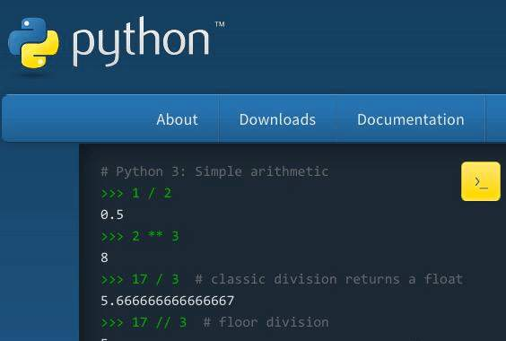Click the output value 8
The image size is (506, 341).
(104, 258)
